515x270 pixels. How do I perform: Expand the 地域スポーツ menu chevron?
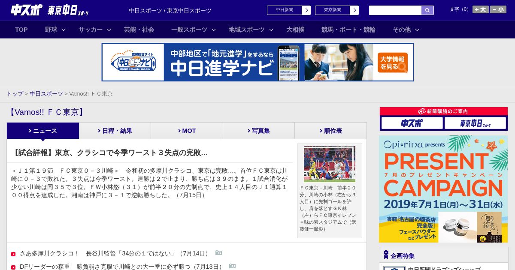point(271,30)
